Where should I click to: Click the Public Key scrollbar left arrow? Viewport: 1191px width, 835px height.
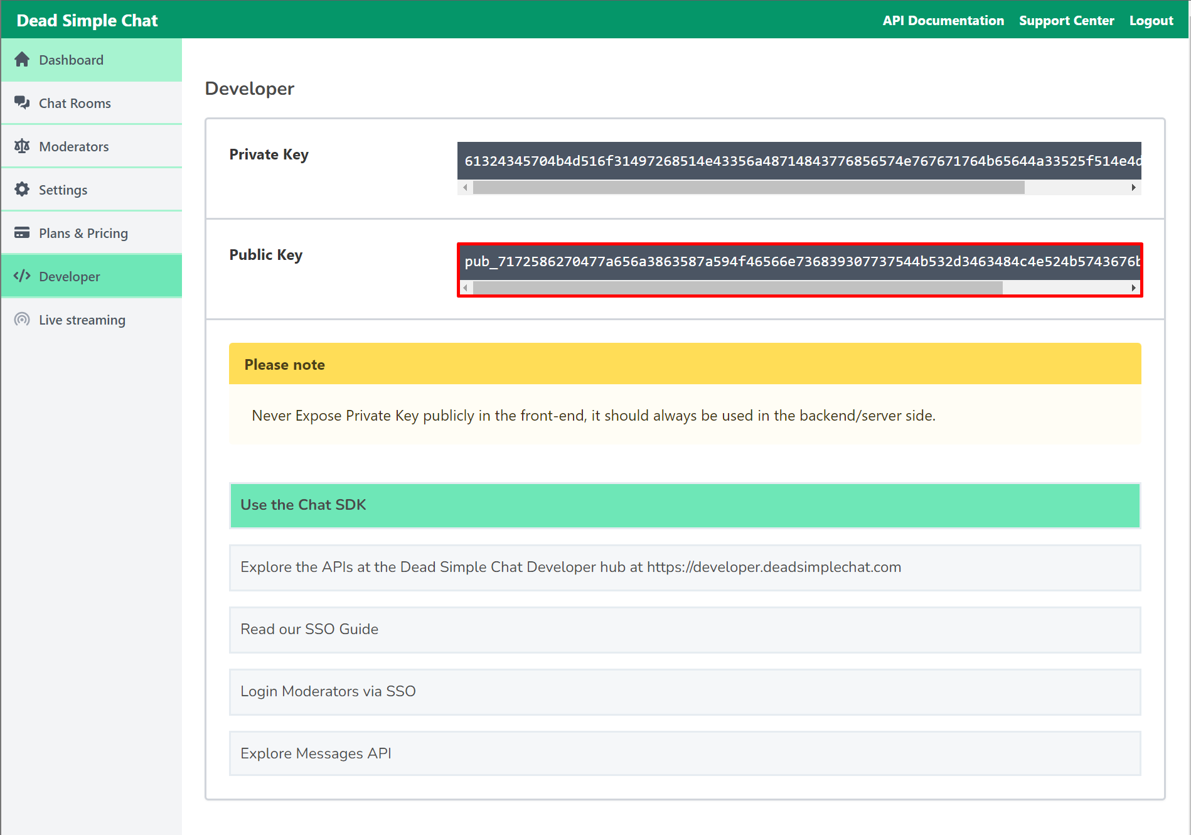(466, 287)
